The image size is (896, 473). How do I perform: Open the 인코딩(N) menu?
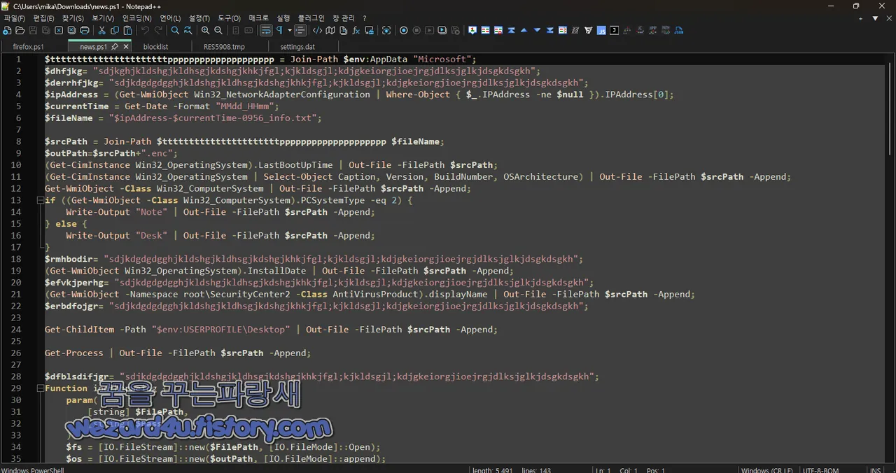click(x=136, y=18)
